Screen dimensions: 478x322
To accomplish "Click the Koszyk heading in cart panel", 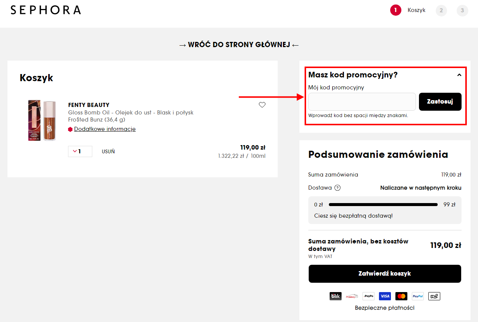I will (36, 78).
